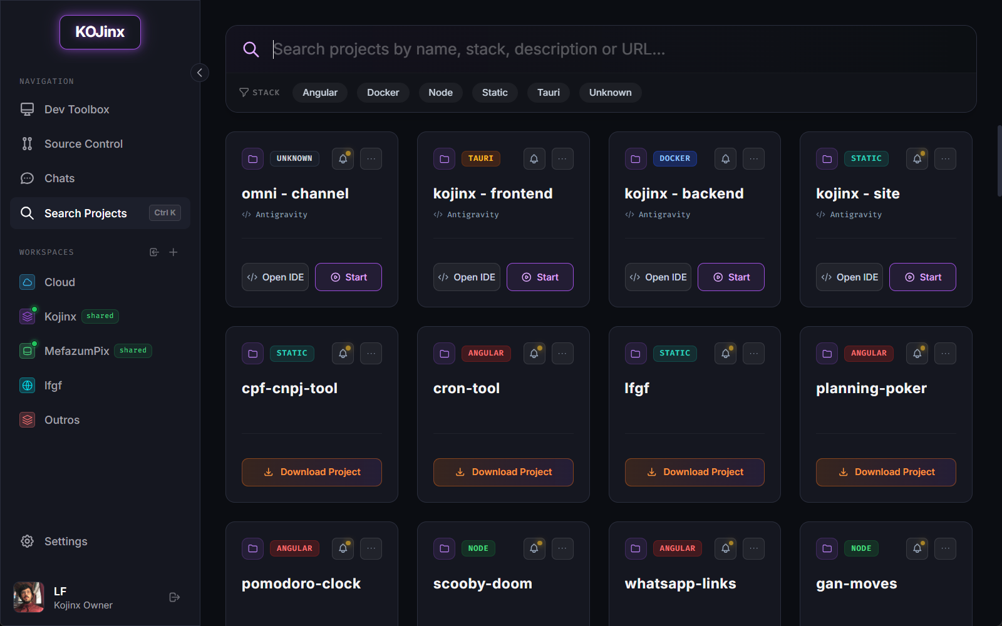Screen dimensions: 1002x626
Task: Open more options on lfgf project card
Action: pos(754,354)
